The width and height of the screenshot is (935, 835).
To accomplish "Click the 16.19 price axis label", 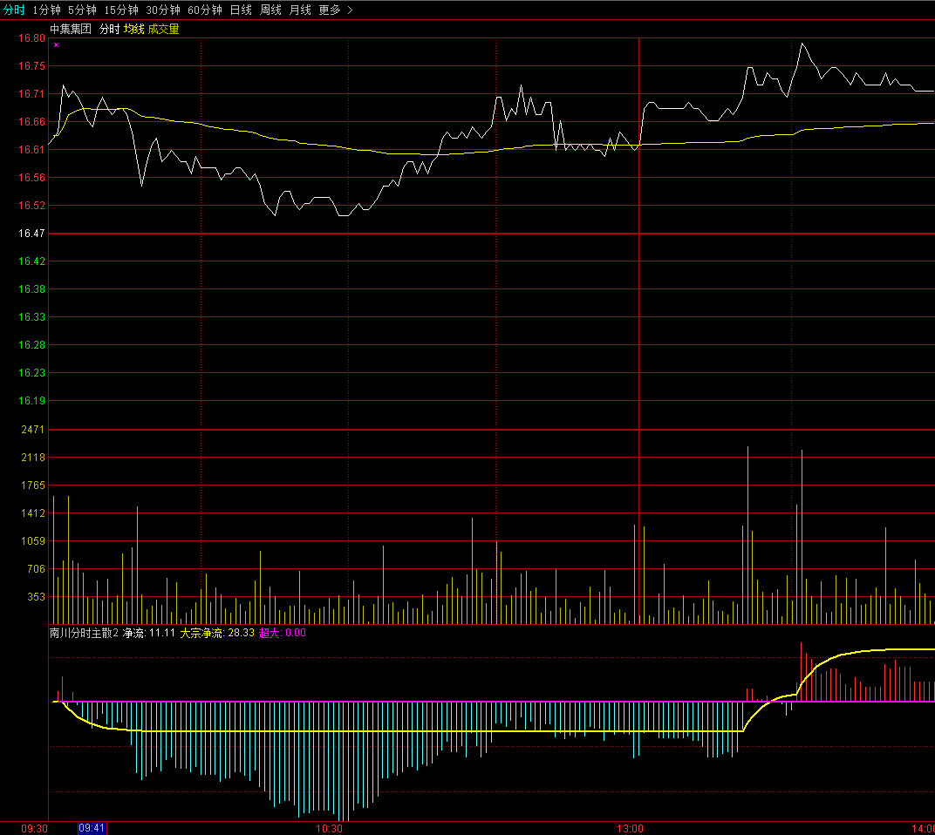I will tap(31, 401).
